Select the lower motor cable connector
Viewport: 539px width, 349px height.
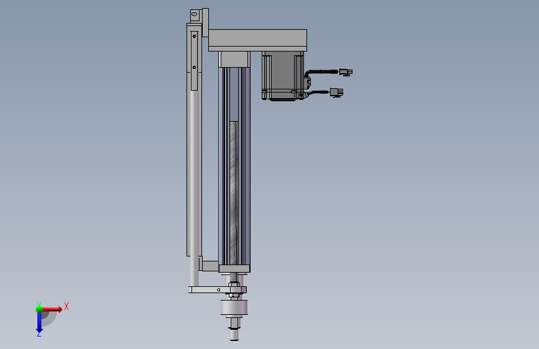336,92
